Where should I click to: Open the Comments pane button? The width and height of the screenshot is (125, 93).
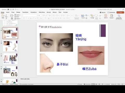[x=111, y=12]
